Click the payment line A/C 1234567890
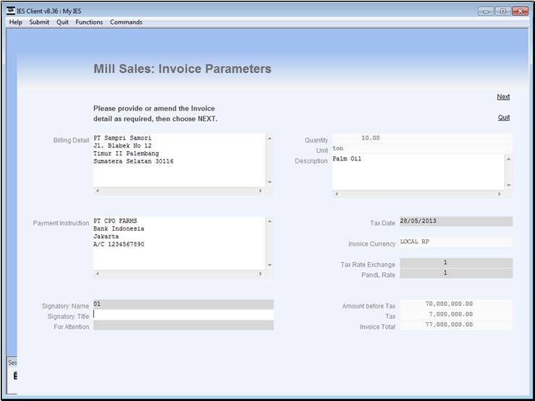Screen dimensions: 535x401 coord(119,244)
